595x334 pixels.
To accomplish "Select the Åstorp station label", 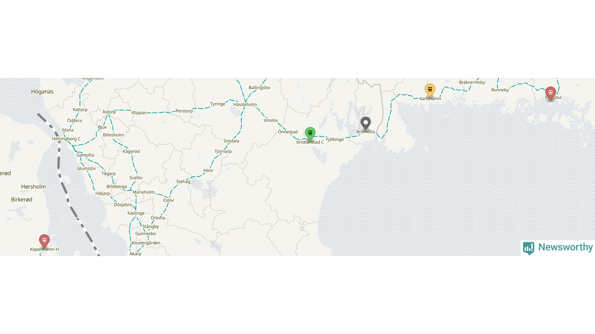I will click(x=109, y=112).
